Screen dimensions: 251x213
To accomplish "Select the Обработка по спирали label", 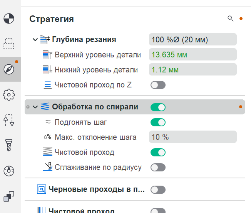I will click(95, 107).
